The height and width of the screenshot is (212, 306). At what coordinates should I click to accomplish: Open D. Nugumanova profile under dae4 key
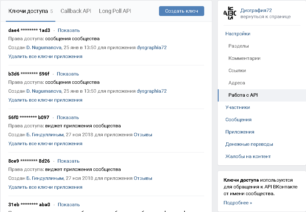(44, 48)
